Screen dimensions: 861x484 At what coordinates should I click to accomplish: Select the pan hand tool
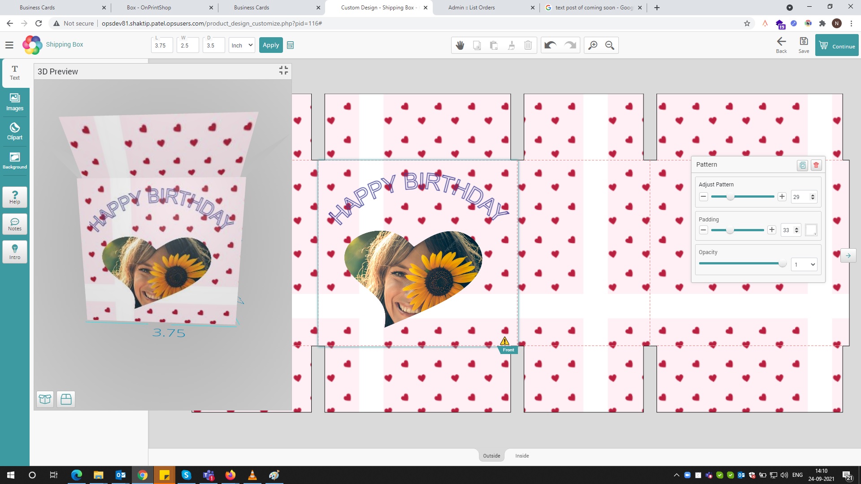coord(460,45)
